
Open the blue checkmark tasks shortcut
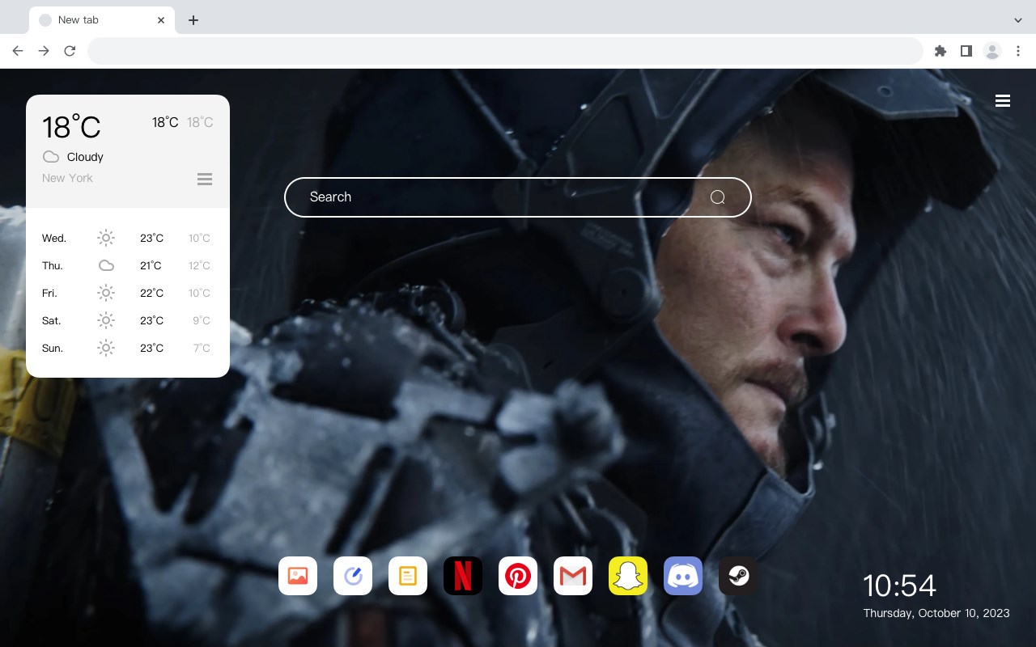coord(353,576)
